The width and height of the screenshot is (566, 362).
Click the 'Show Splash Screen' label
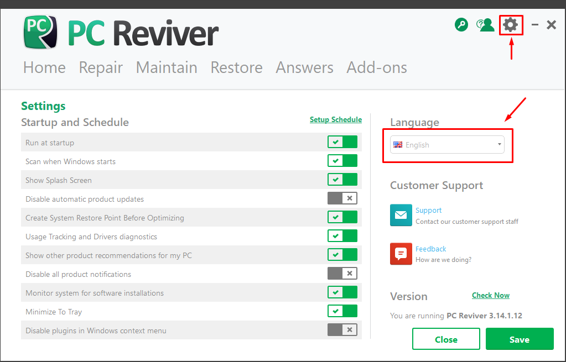(59, 180)
